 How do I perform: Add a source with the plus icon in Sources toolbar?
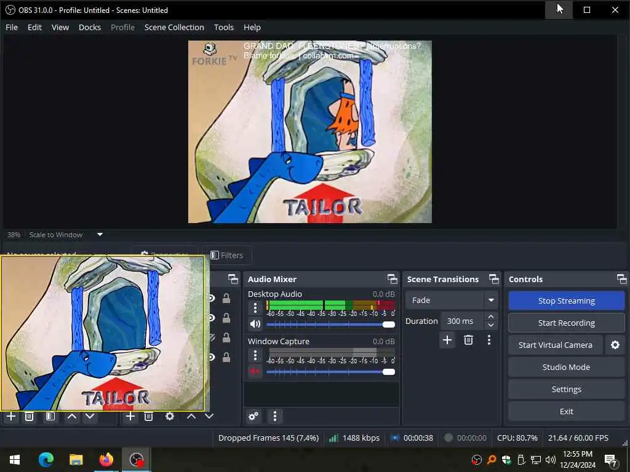pyautogui.click(x=130, y=416)
